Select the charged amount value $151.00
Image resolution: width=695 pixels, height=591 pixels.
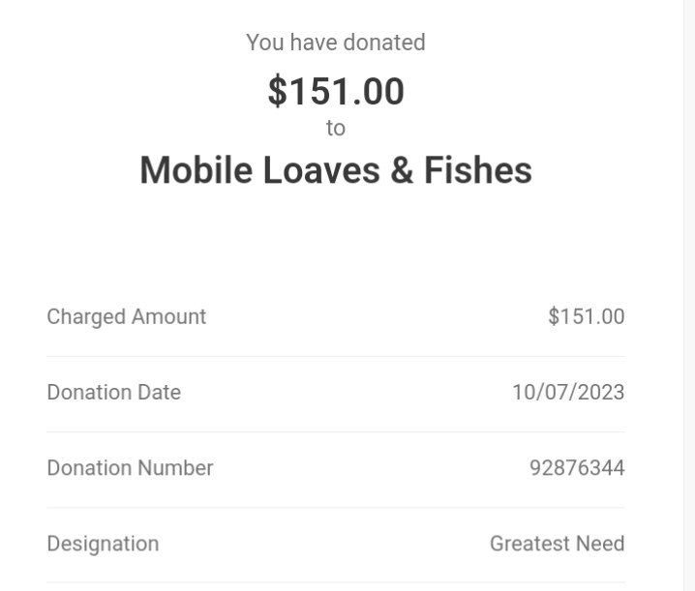[586, 316]
